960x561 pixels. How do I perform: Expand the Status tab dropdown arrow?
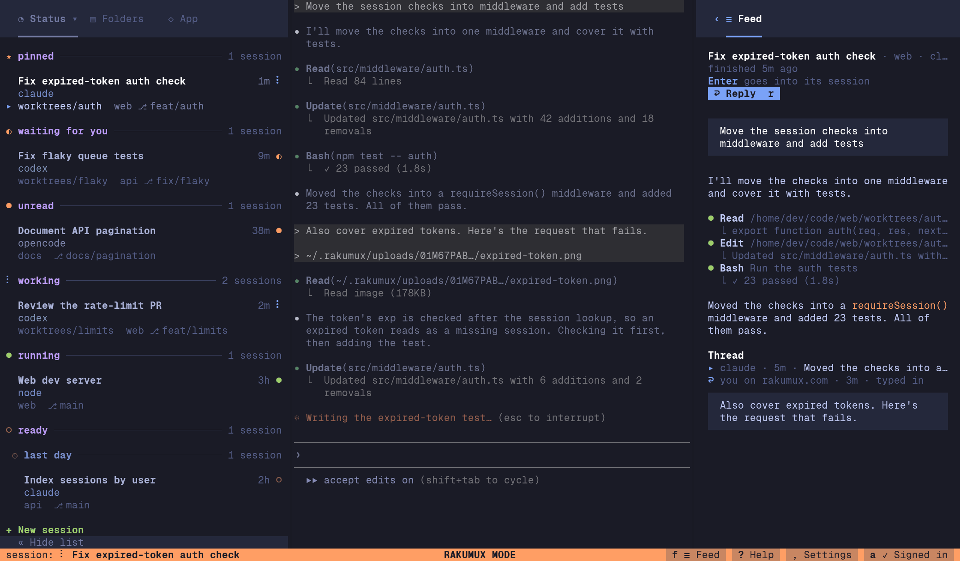pos(75,19)
